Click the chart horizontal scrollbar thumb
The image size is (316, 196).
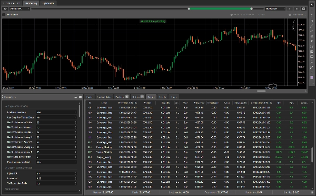[x=261, y=91]
